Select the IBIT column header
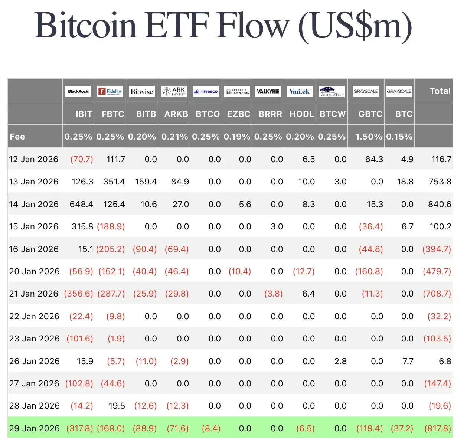This screenshot has height=438, width=467. point(84,114)
